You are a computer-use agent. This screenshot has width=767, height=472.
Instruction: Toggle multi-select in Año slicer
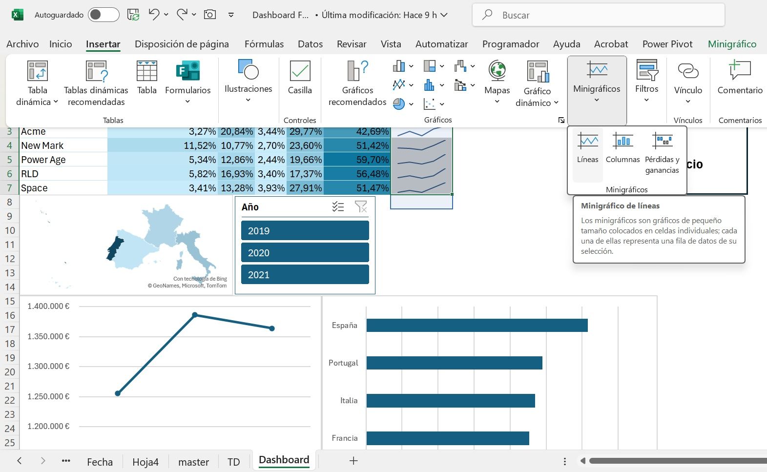click(x=338, y=207)
